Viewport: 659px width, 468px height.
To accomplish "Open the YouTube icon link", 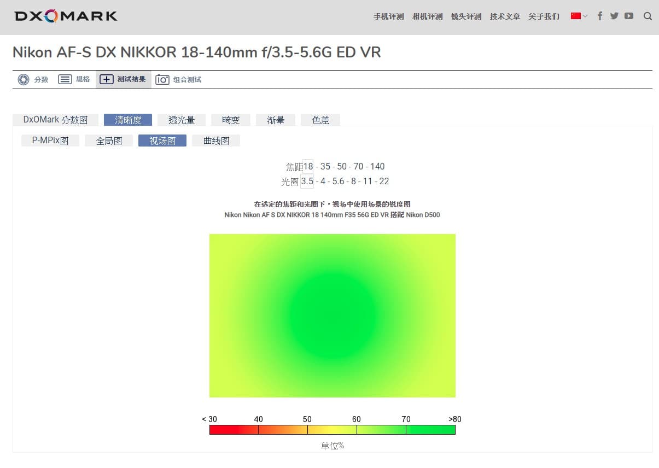I will tap(629, 16).
